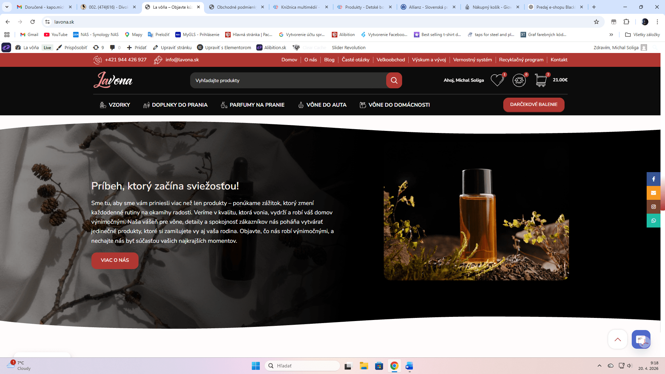Open Upraviť s Elementorom in admin bar
This screenshot has width=665, height=374.
tap(224, 47)
